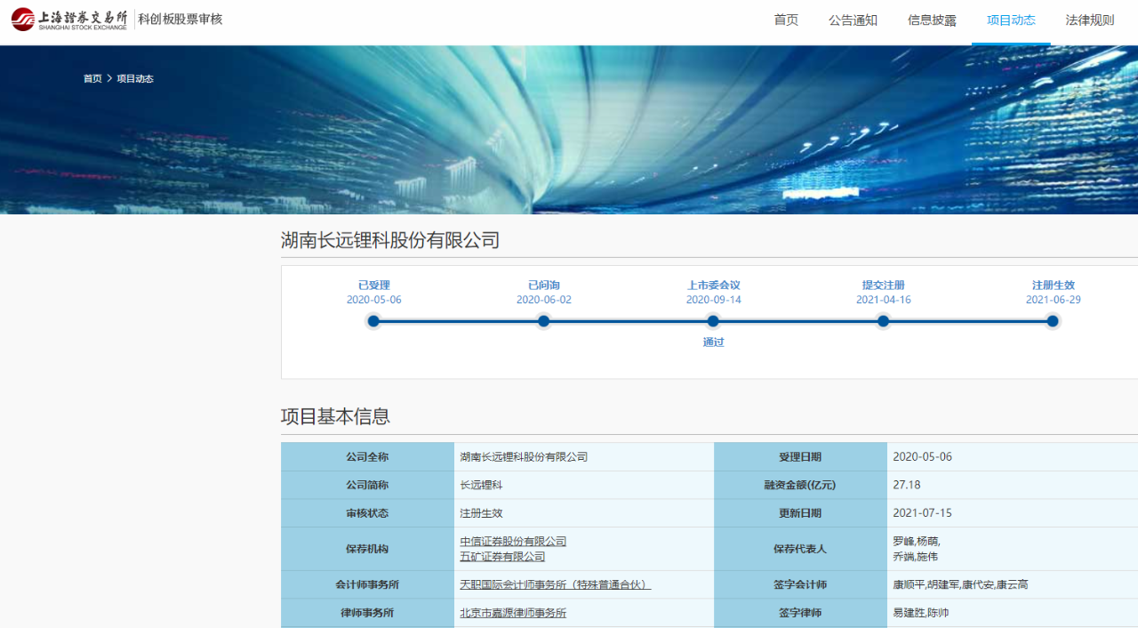
Task: Click the 项目动态 breadcrumb link
Action: [x=135, y=79]
